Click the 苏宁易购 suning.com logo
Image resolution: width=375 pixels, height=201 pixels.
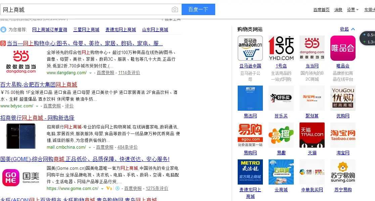point(343,172)
